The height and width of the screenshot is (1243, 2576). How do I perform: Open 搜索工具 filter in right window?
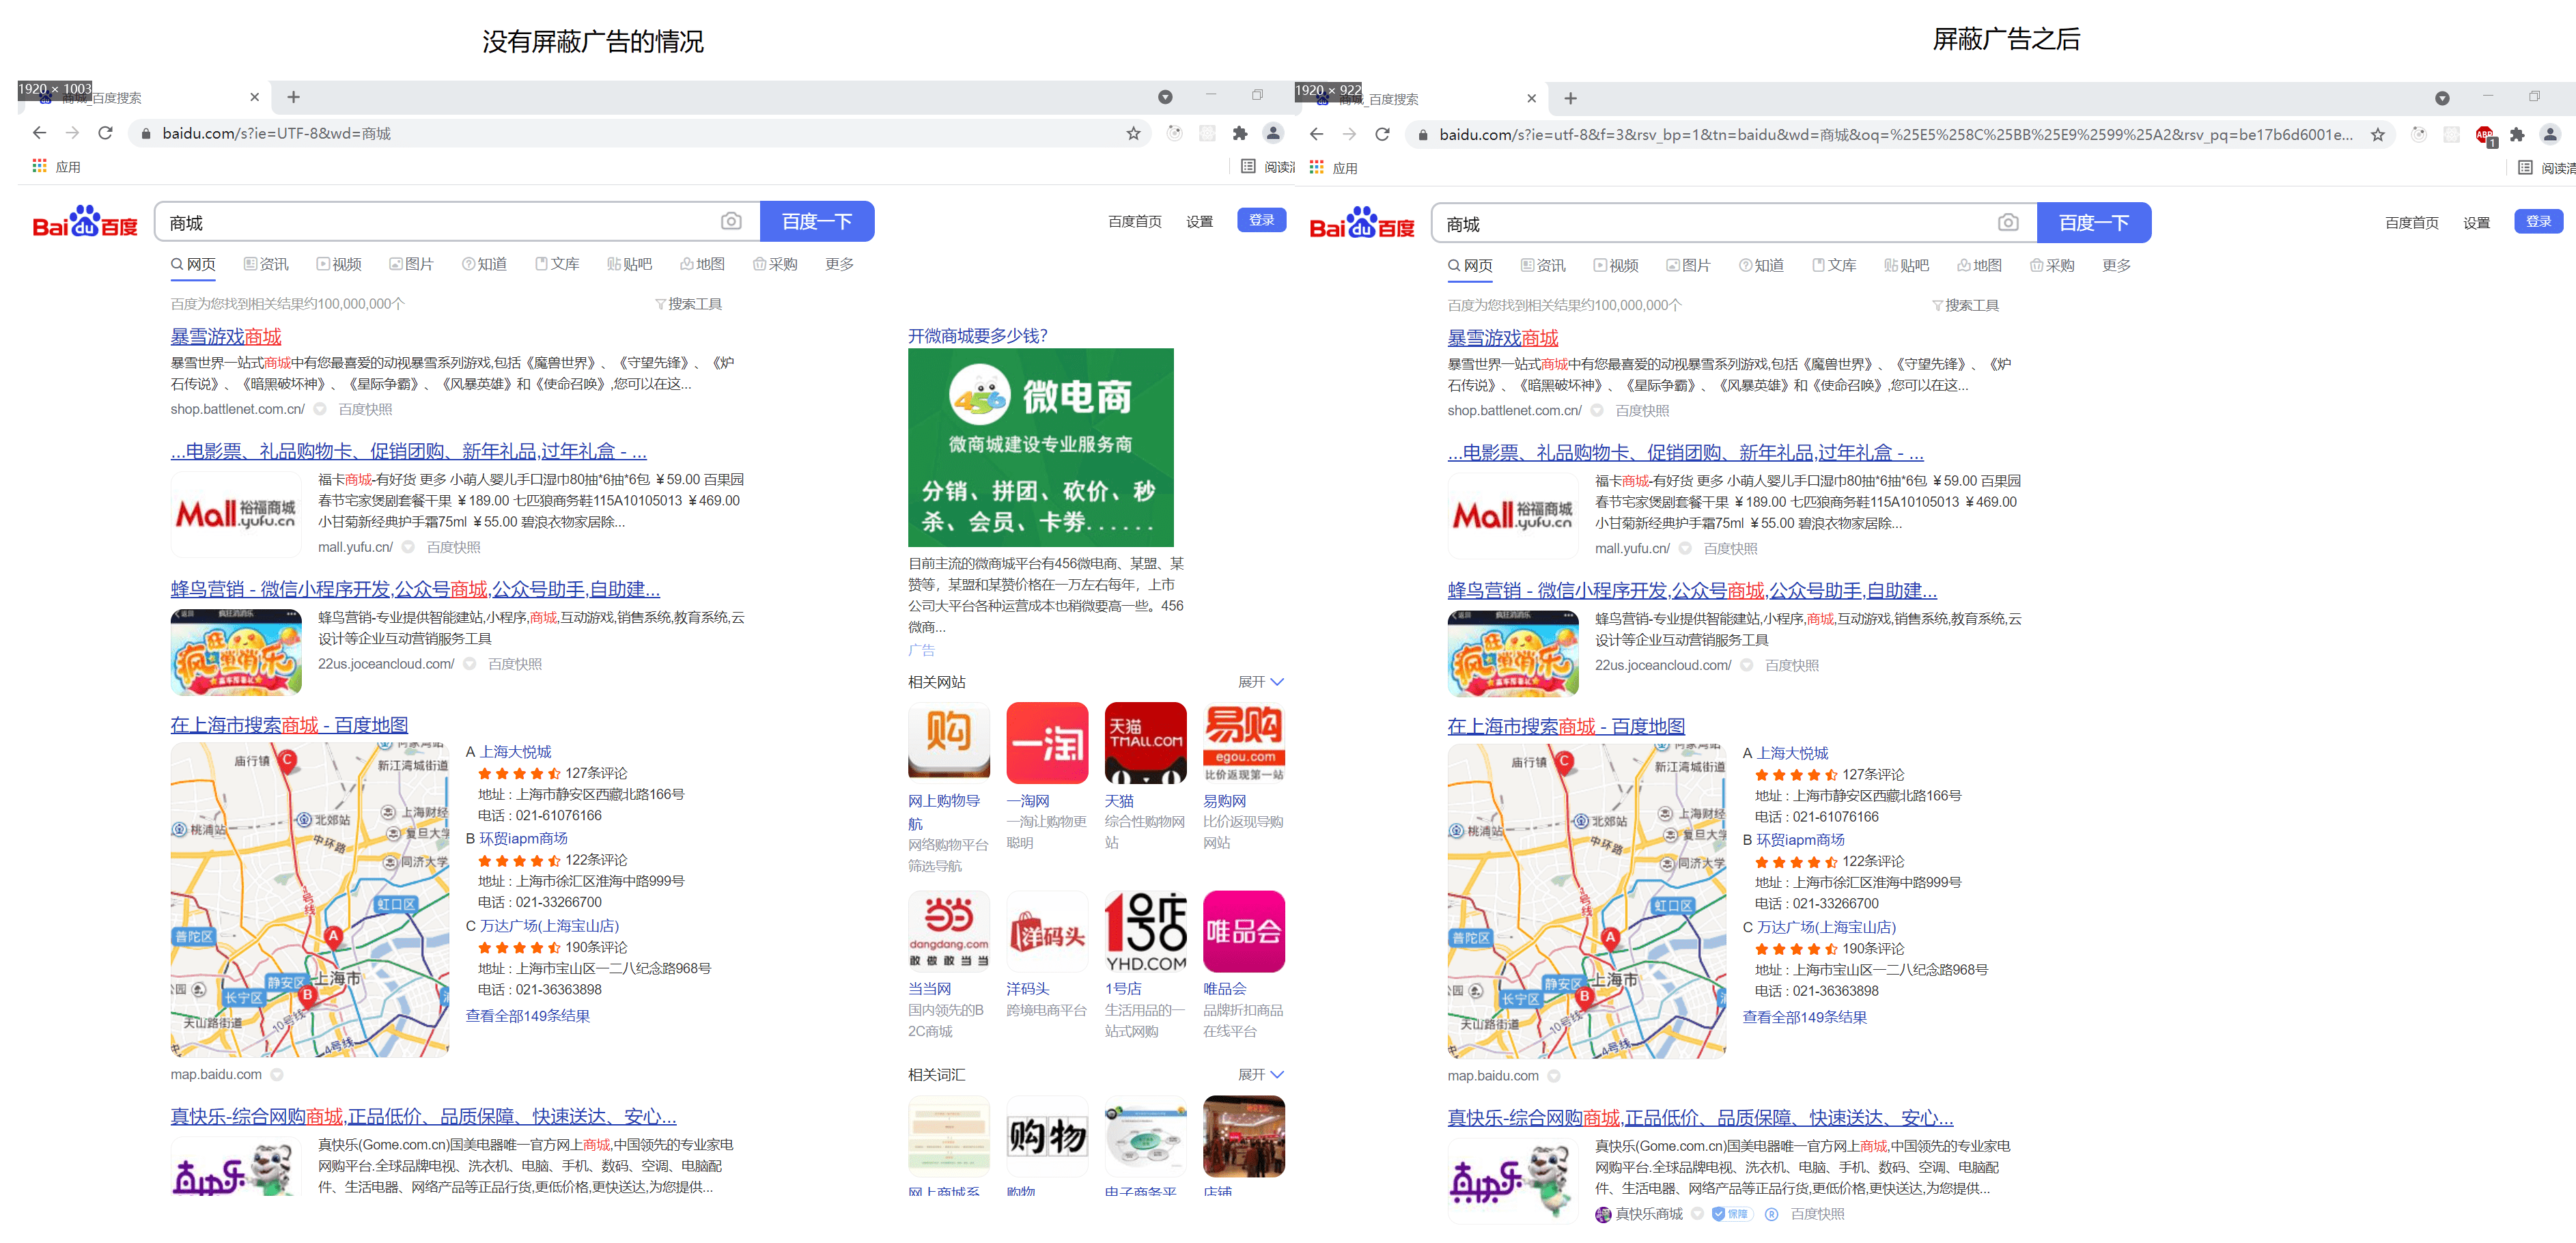pyautogui.click(x=1965, y=305)
